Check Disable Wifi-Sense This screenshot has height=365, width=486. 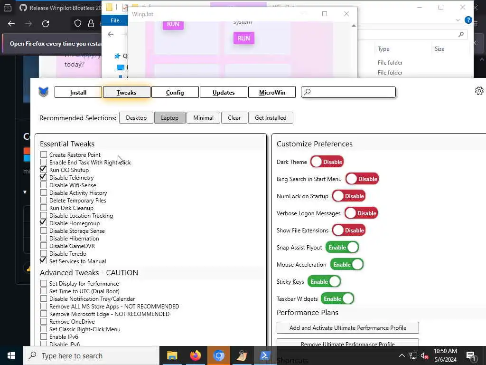[44, 185]
